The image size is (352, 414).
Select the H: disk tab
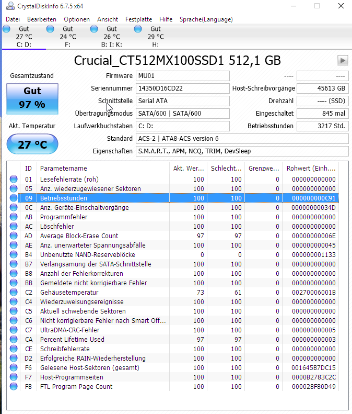(156, 37)
